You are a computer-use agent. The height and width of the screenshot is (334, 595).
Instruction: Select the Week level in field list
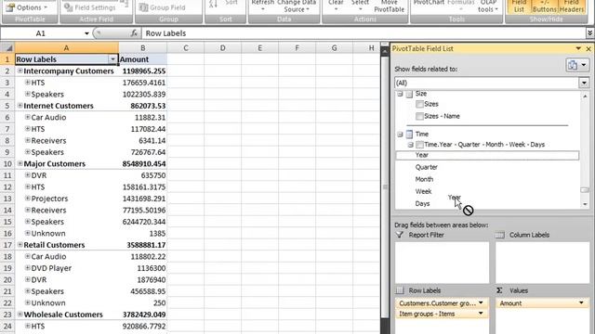point(423,191)
